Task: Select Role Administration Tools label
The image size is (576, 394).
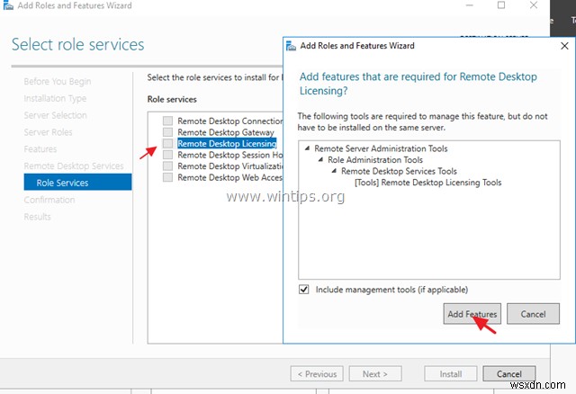Action: [375, 160]
